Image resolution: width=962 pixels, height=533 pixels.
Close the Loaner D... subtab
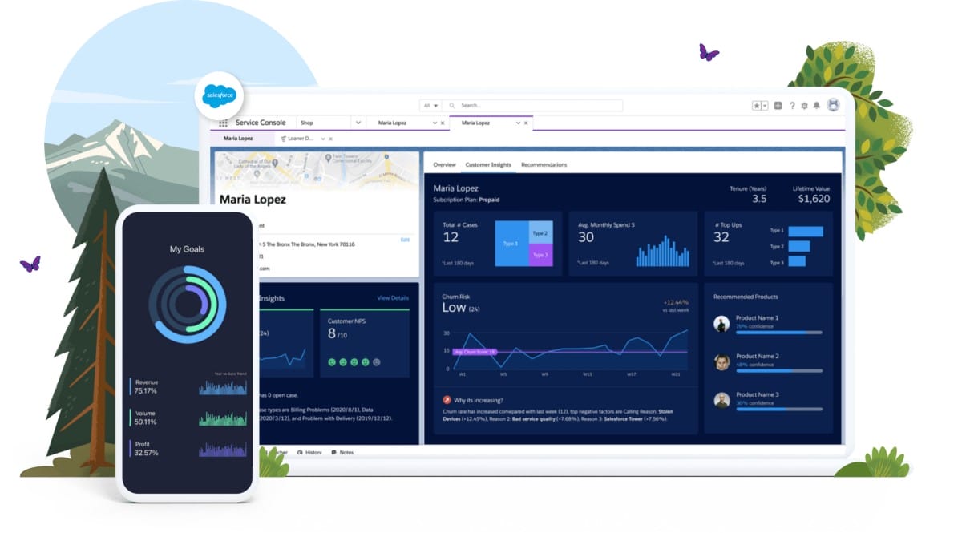330,139
